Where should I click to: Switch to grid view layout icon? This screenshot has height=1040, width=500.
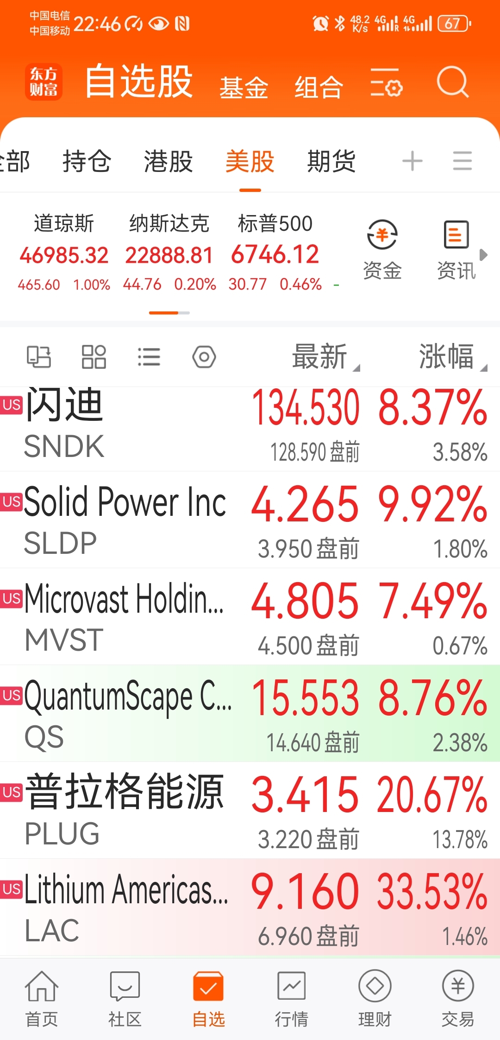(94, 357)
